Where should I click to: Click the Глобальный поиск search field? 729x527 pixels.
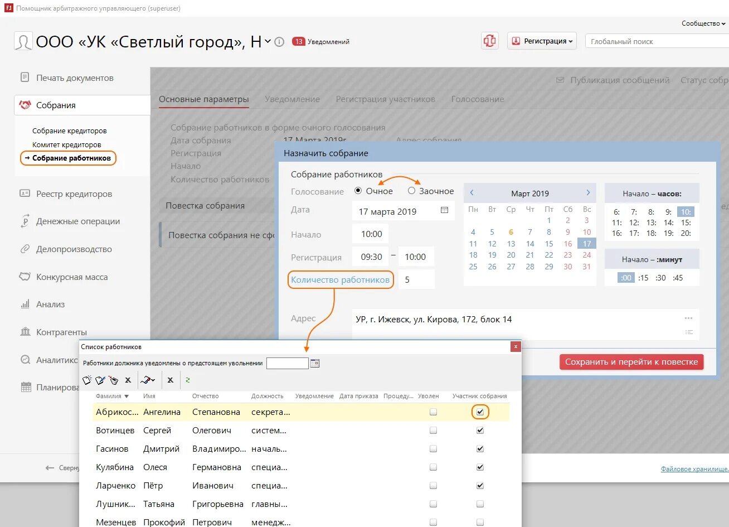click(657, 41)
